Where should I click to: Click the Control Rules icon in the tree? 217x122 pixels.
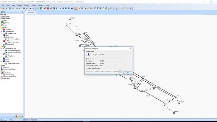tap(2, 73)
